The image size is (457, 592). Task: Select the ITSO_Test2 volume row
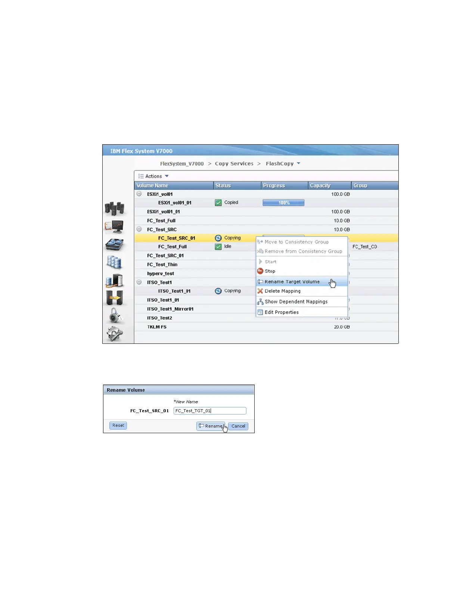point(266,318)
